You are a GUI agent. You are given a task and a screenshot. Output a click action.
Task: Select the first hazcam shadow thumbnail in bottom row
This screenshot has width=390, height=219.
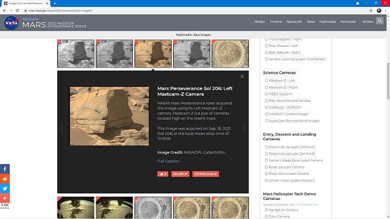(x=76, y=208)
